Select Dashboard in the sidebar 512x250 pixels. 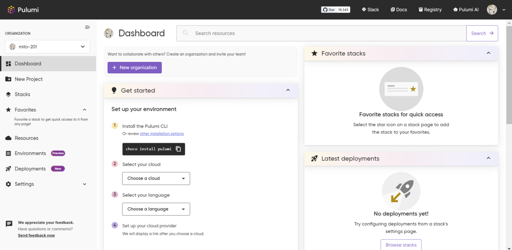[48, 64]
